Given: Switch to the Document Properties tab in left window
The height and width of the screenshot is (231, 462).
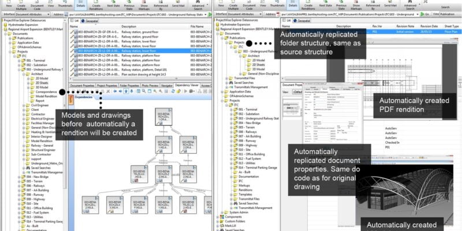Looking at the screenshot, I should (x=82, y=85).
